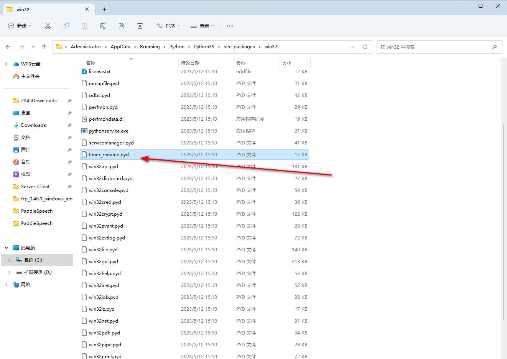This screenshot has height=359, width=507.
Task: Open WPS云盘 in the sidebar
Action: click(30, 64)
